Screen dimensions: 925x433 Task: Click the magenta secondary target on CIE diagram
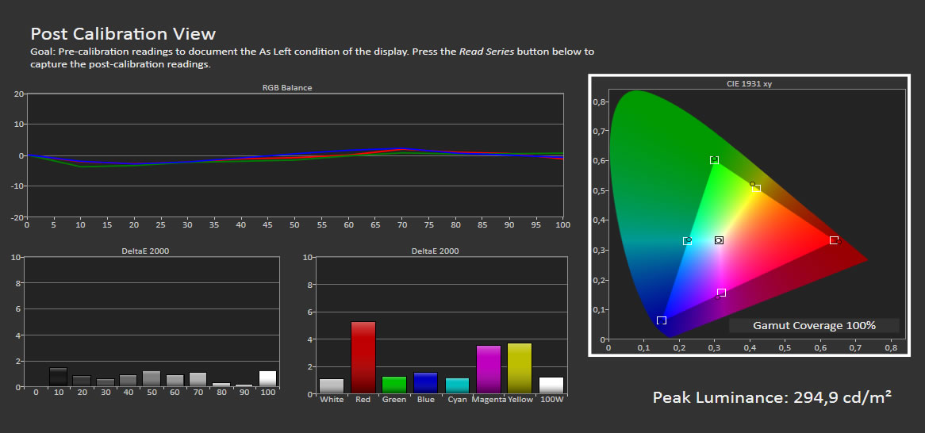pyautogui.click(x=721, y=293)
